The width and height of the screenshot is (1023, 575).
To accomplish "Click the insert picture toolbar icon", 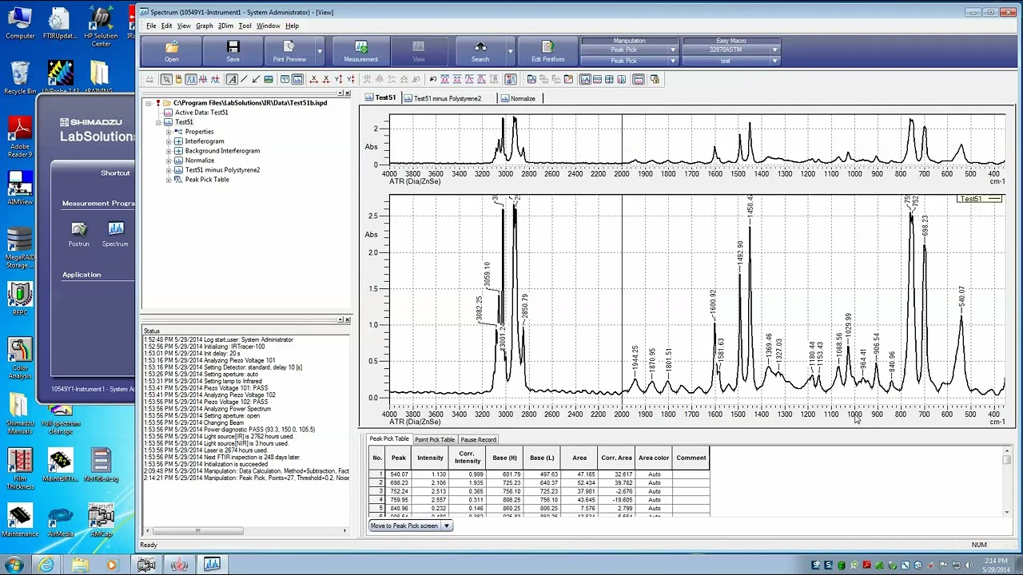I will tap(269, 79).
